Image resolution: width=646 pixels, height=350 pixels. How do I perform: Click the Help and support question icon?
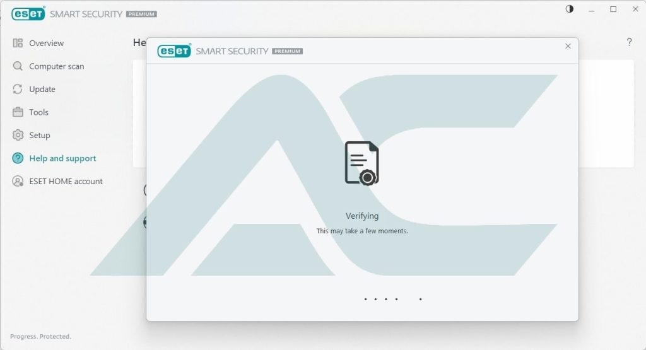18,158
